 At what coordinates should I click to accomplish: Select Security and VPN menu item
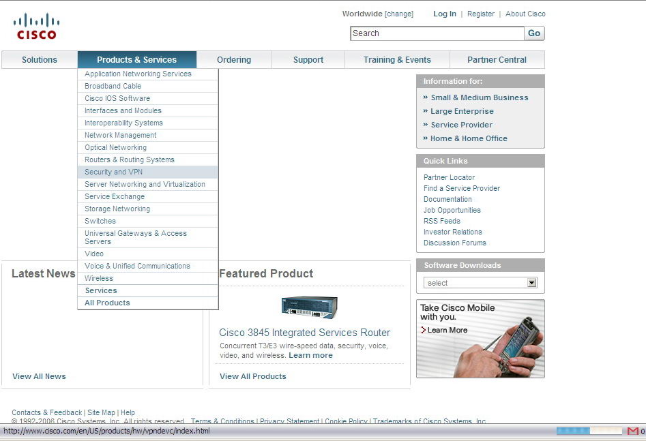[x=148, y=172]
